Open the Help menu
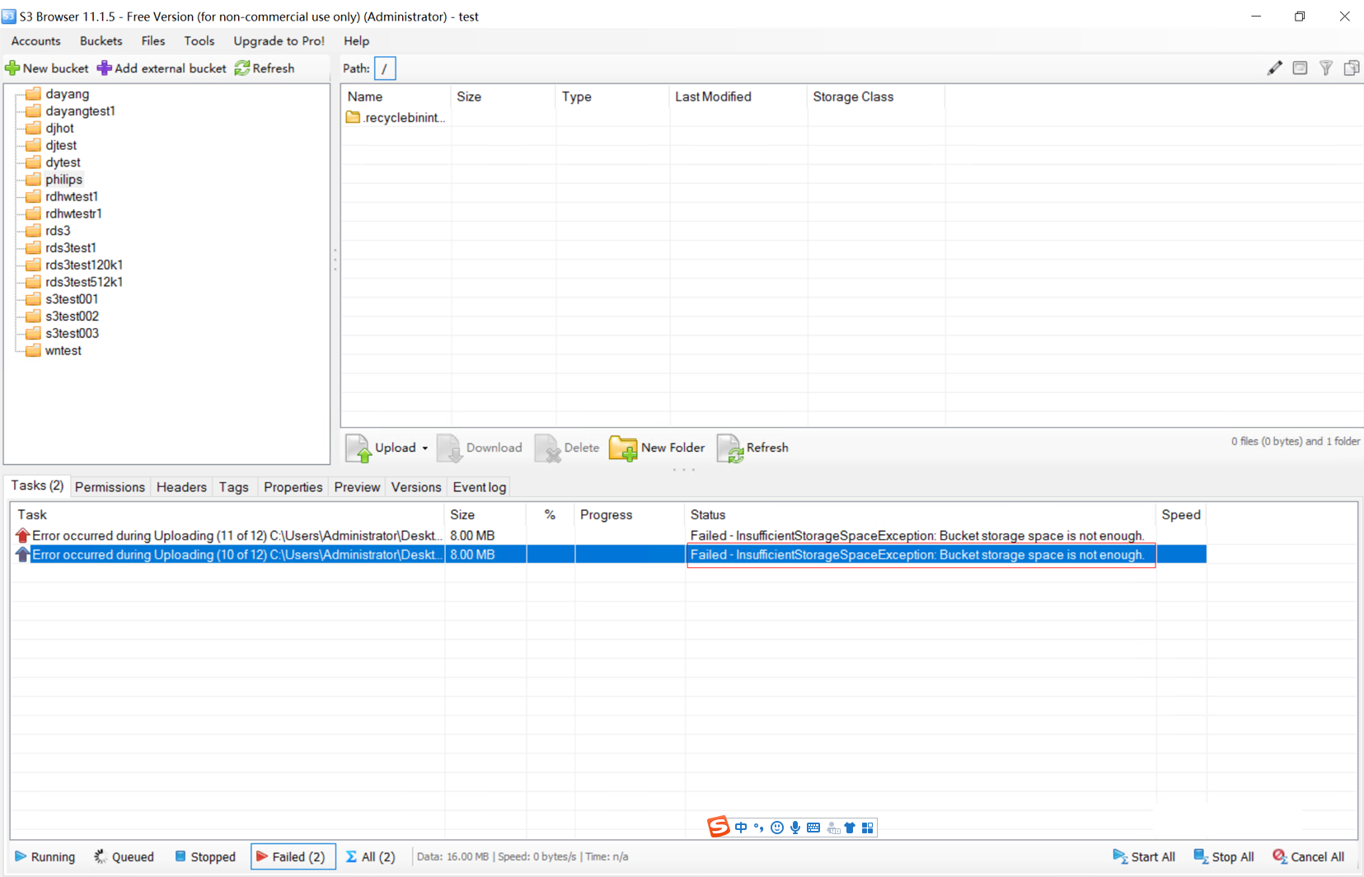 [x=357, y=41]
